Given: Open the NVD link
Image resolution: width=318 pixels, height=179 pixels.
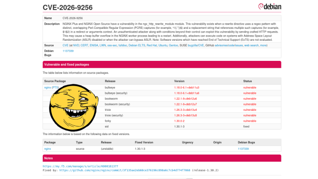Looking at the screenshot, I should click(x=76, y=45).
